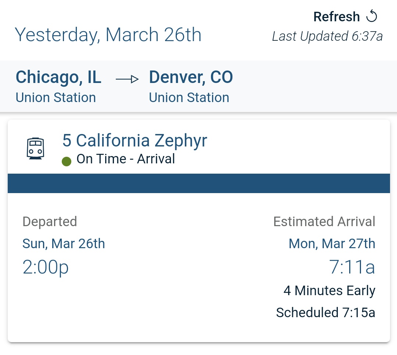Click the train icon beside California Zephyr
397x355 pixels.
click(x=35, y=148)
